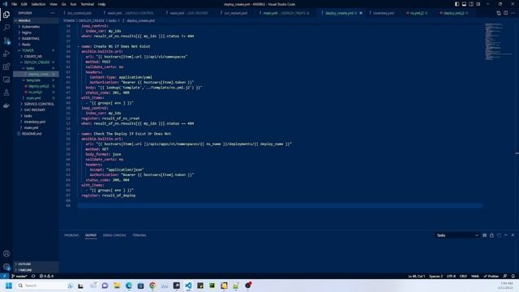Open the changes compare icon in editor toolbar
519x292 pixels.
499,13
